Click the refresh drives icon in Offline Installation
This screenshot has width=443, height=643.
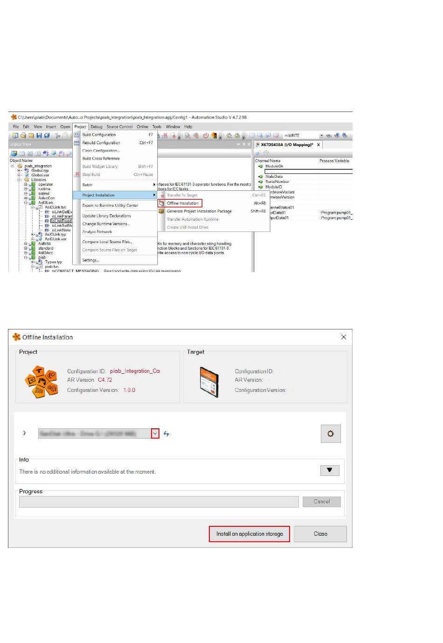point(166,433)
